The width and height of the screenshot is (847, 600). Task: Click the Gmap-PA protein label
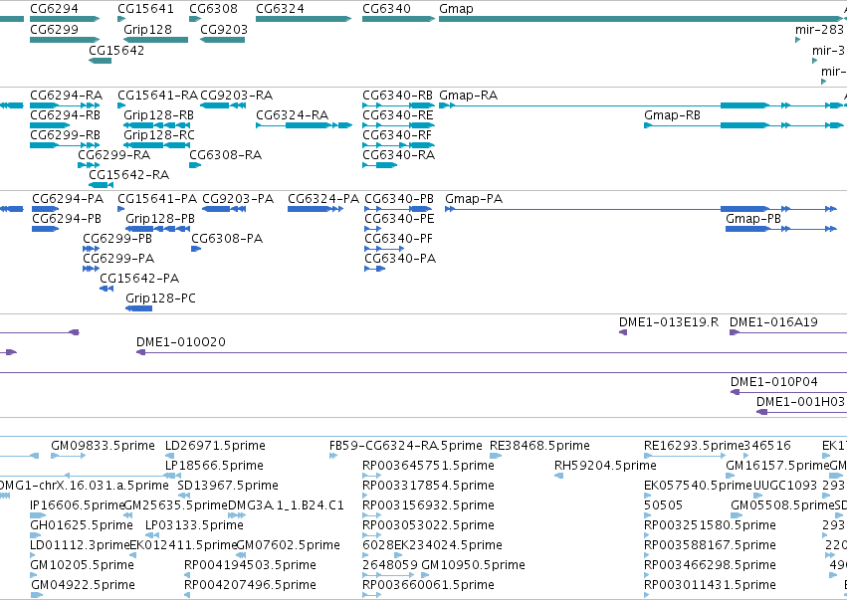point(474,199)
